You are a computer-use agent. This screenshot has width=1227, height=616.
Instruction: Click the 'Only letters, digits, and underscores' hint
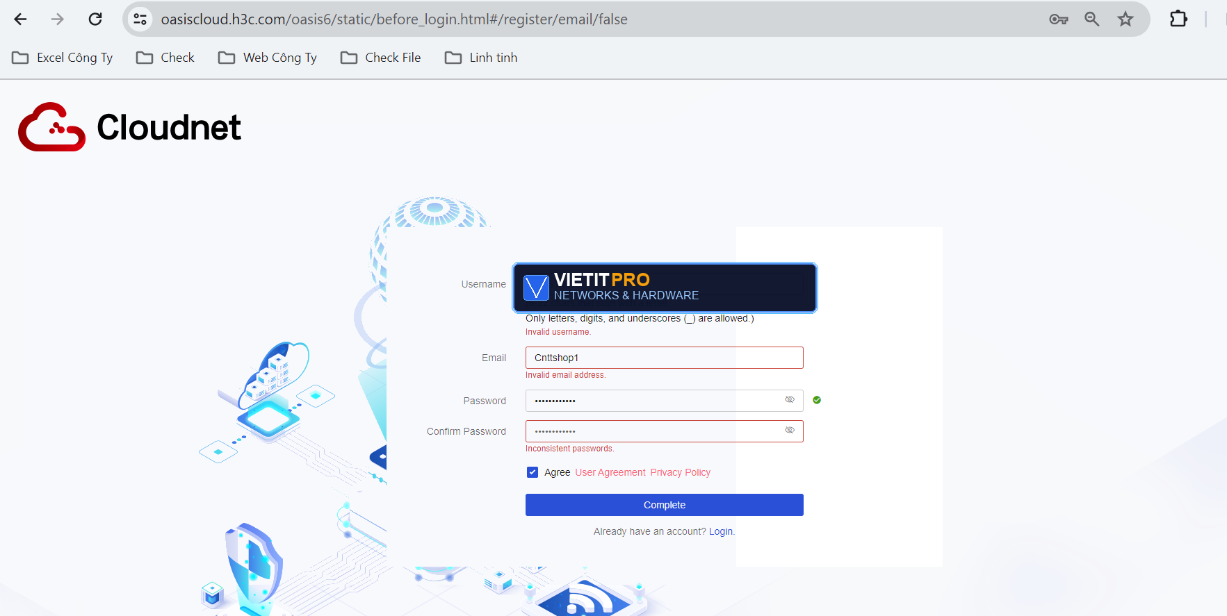640,318
